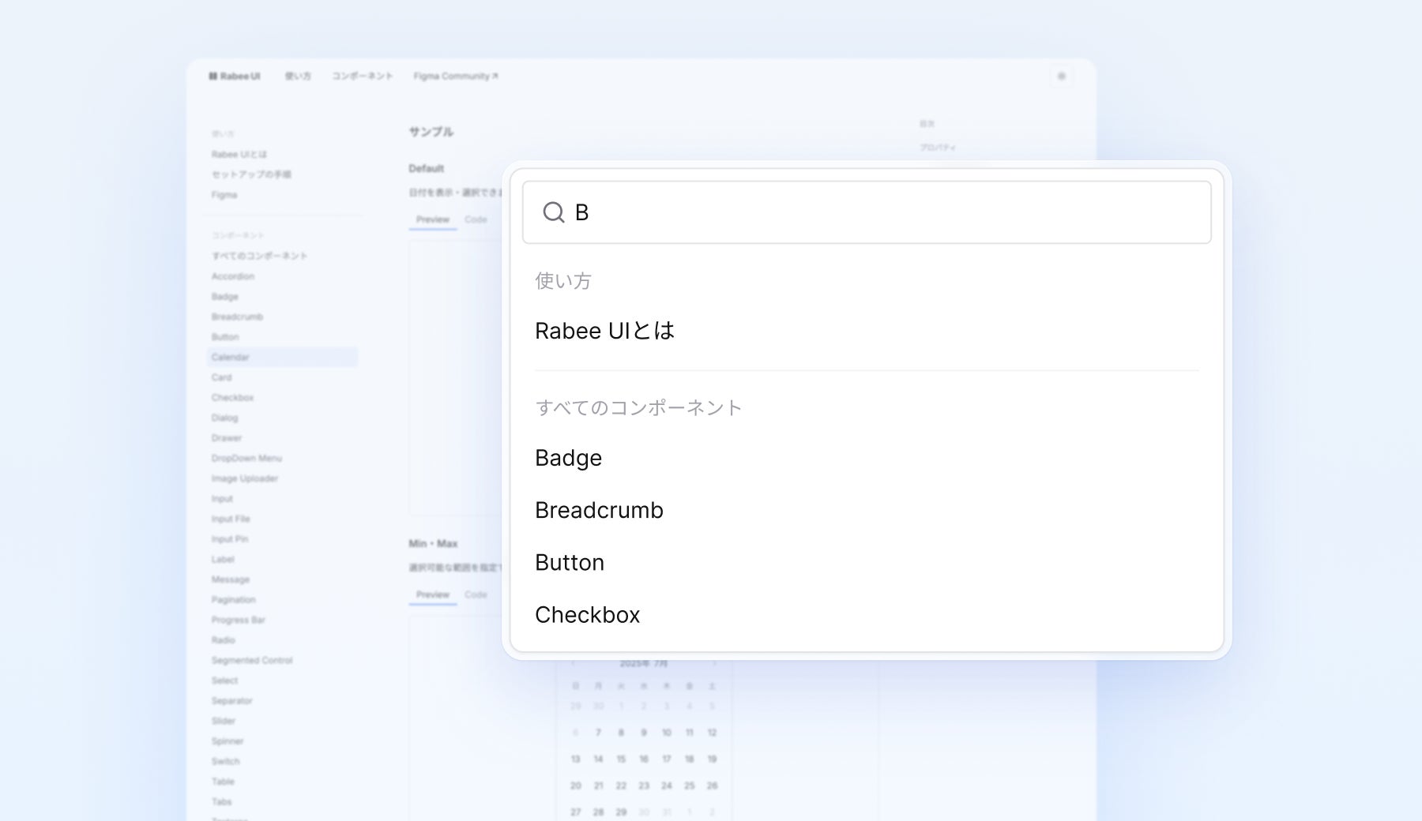The width and height of the screenshot is (1422, 821).
Task: Switch to Preview tab under Min・Max section
Action: point(433,594)
